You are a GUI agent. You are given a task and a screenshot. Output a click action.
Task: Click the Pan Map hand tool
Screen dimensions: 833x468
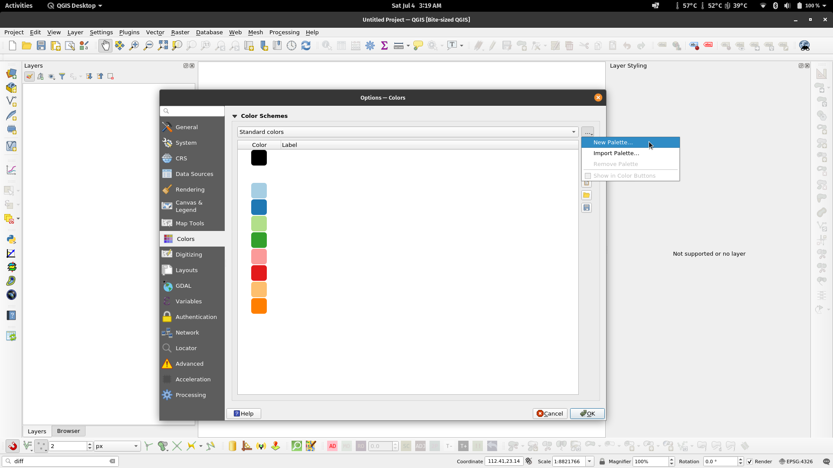click(105, 45)
